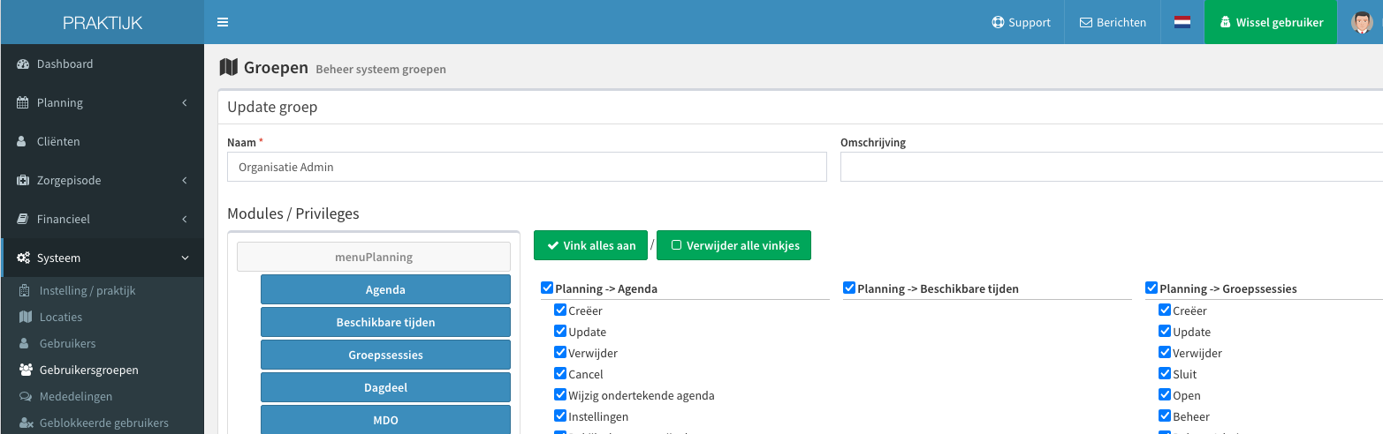Toggle Agenda Update checkbox
The width and height of the screenshot is (1383, 434).
tap(560, 332)
